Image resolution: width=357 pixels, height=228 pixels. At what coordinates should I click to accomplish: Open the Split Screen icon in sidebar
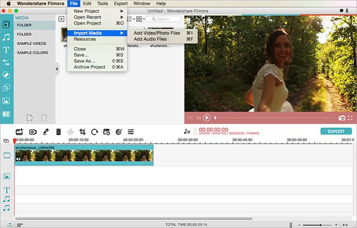click(x=6, y=114)
